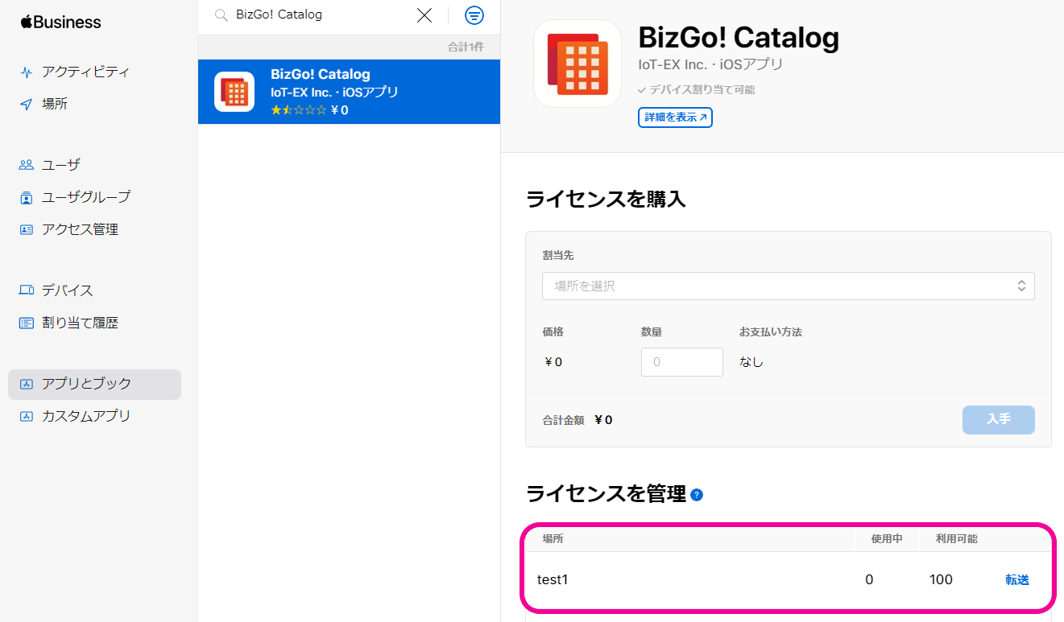Screen dimensions: 1064x622
Task: Click the ユーザ people icon
Action: (x=26, y=165)
